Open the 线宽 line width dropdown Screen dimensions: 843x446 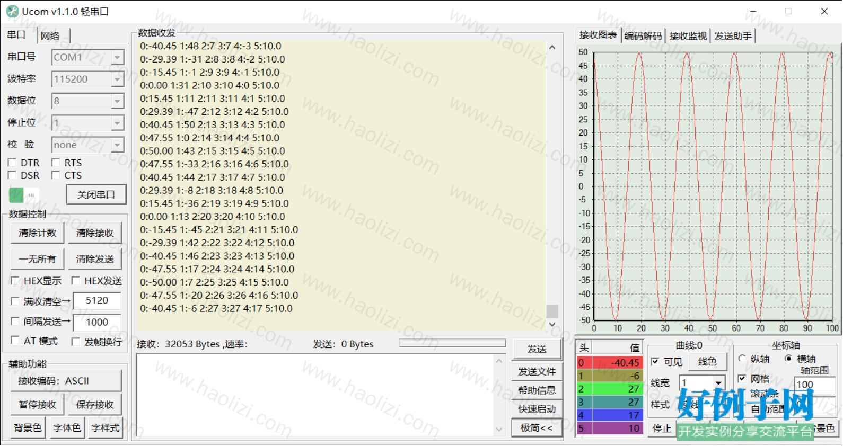tap(718, 383)
